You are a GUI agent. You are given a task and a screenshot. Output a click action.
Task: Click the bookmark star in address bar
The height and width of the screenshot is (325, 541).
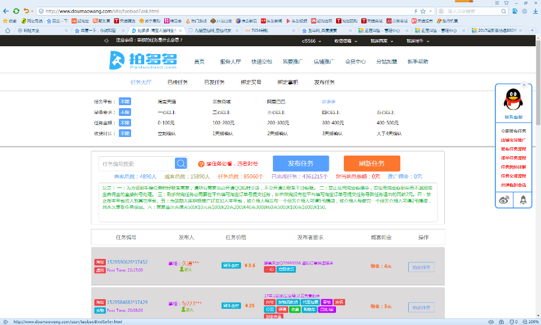point(423,11)
